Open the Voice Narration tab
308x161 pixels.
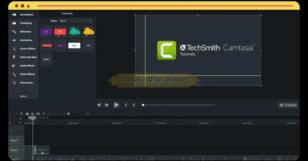23,57
